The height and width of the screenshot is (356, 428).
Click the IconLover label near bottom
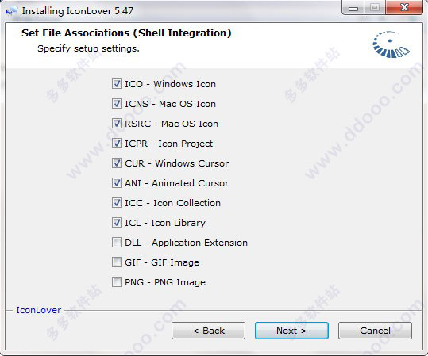[x=38, y=310]
